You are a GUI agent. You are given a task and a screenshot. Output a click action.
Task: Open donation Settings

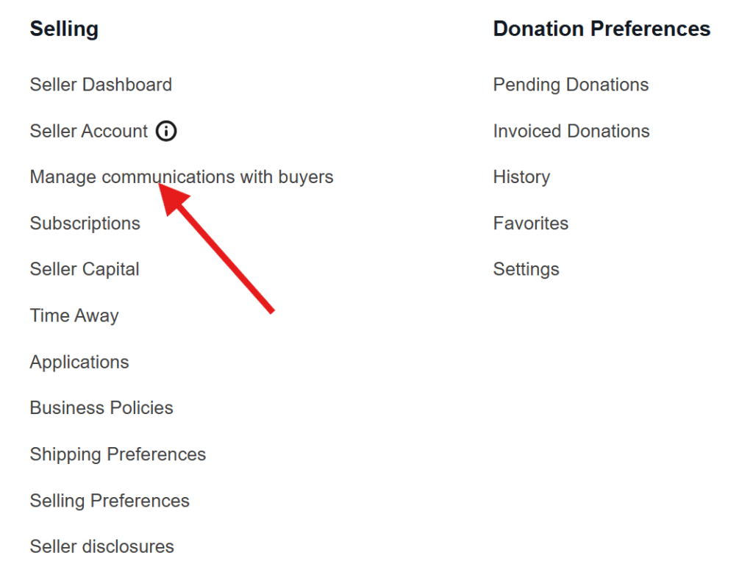pos(526,269)
